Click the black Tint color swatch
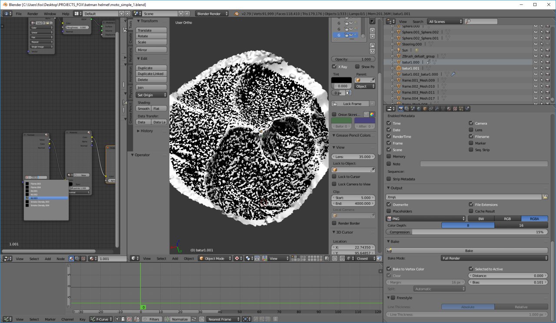 [x=342, y=80]
